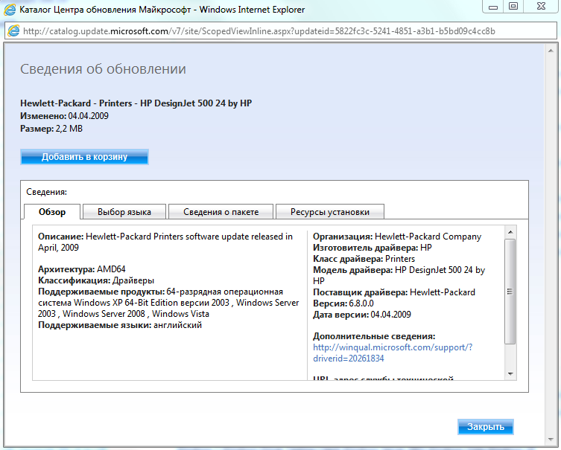Click the Размер value 2,2 MB
The height and width of the screenshot is (450, 561).
click(69, 129)
